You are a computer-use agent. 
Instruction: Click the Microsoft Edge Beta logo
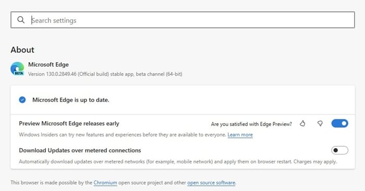coord(17,69)
